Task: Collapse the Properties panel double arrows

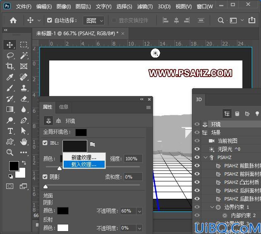Action: tap(141, 99)
